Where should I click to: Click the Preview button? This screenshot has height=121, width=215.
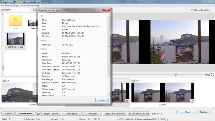tap(8, 113)
